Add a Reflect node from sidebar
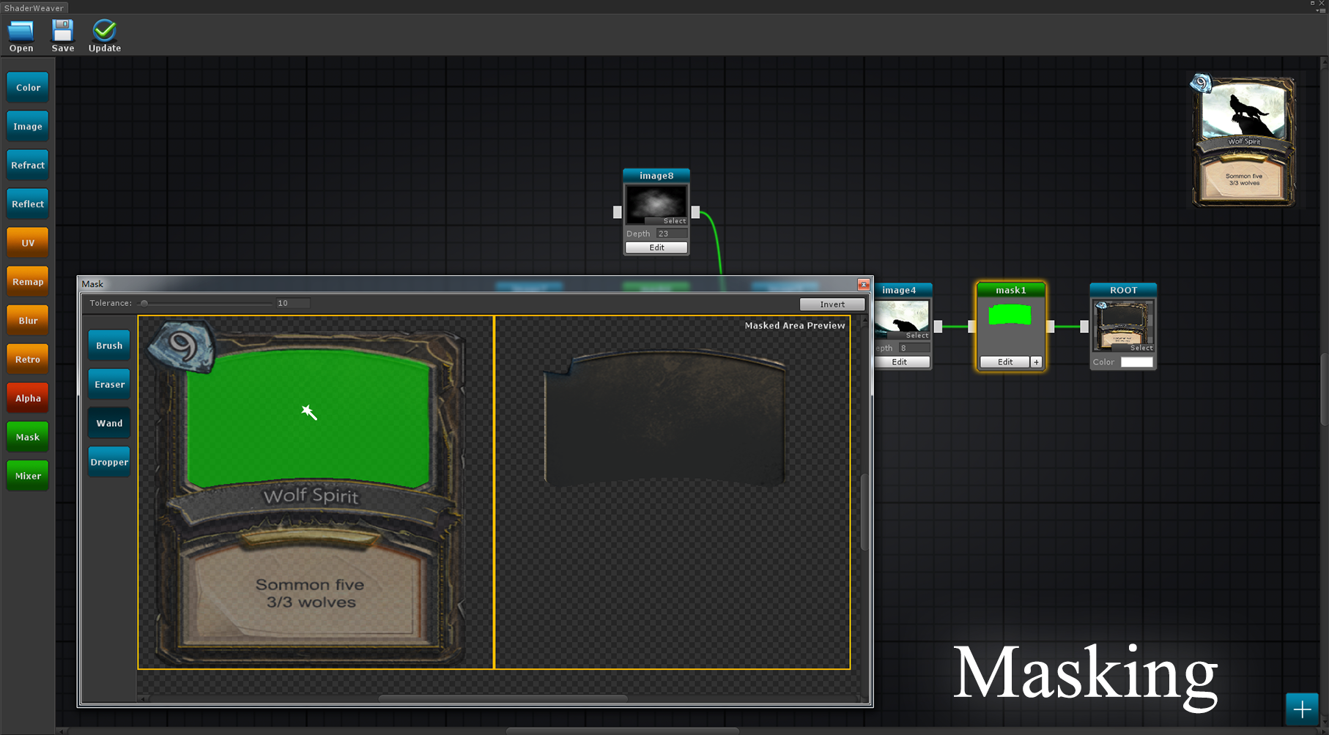1329x735 pixels. pos(28,204)
